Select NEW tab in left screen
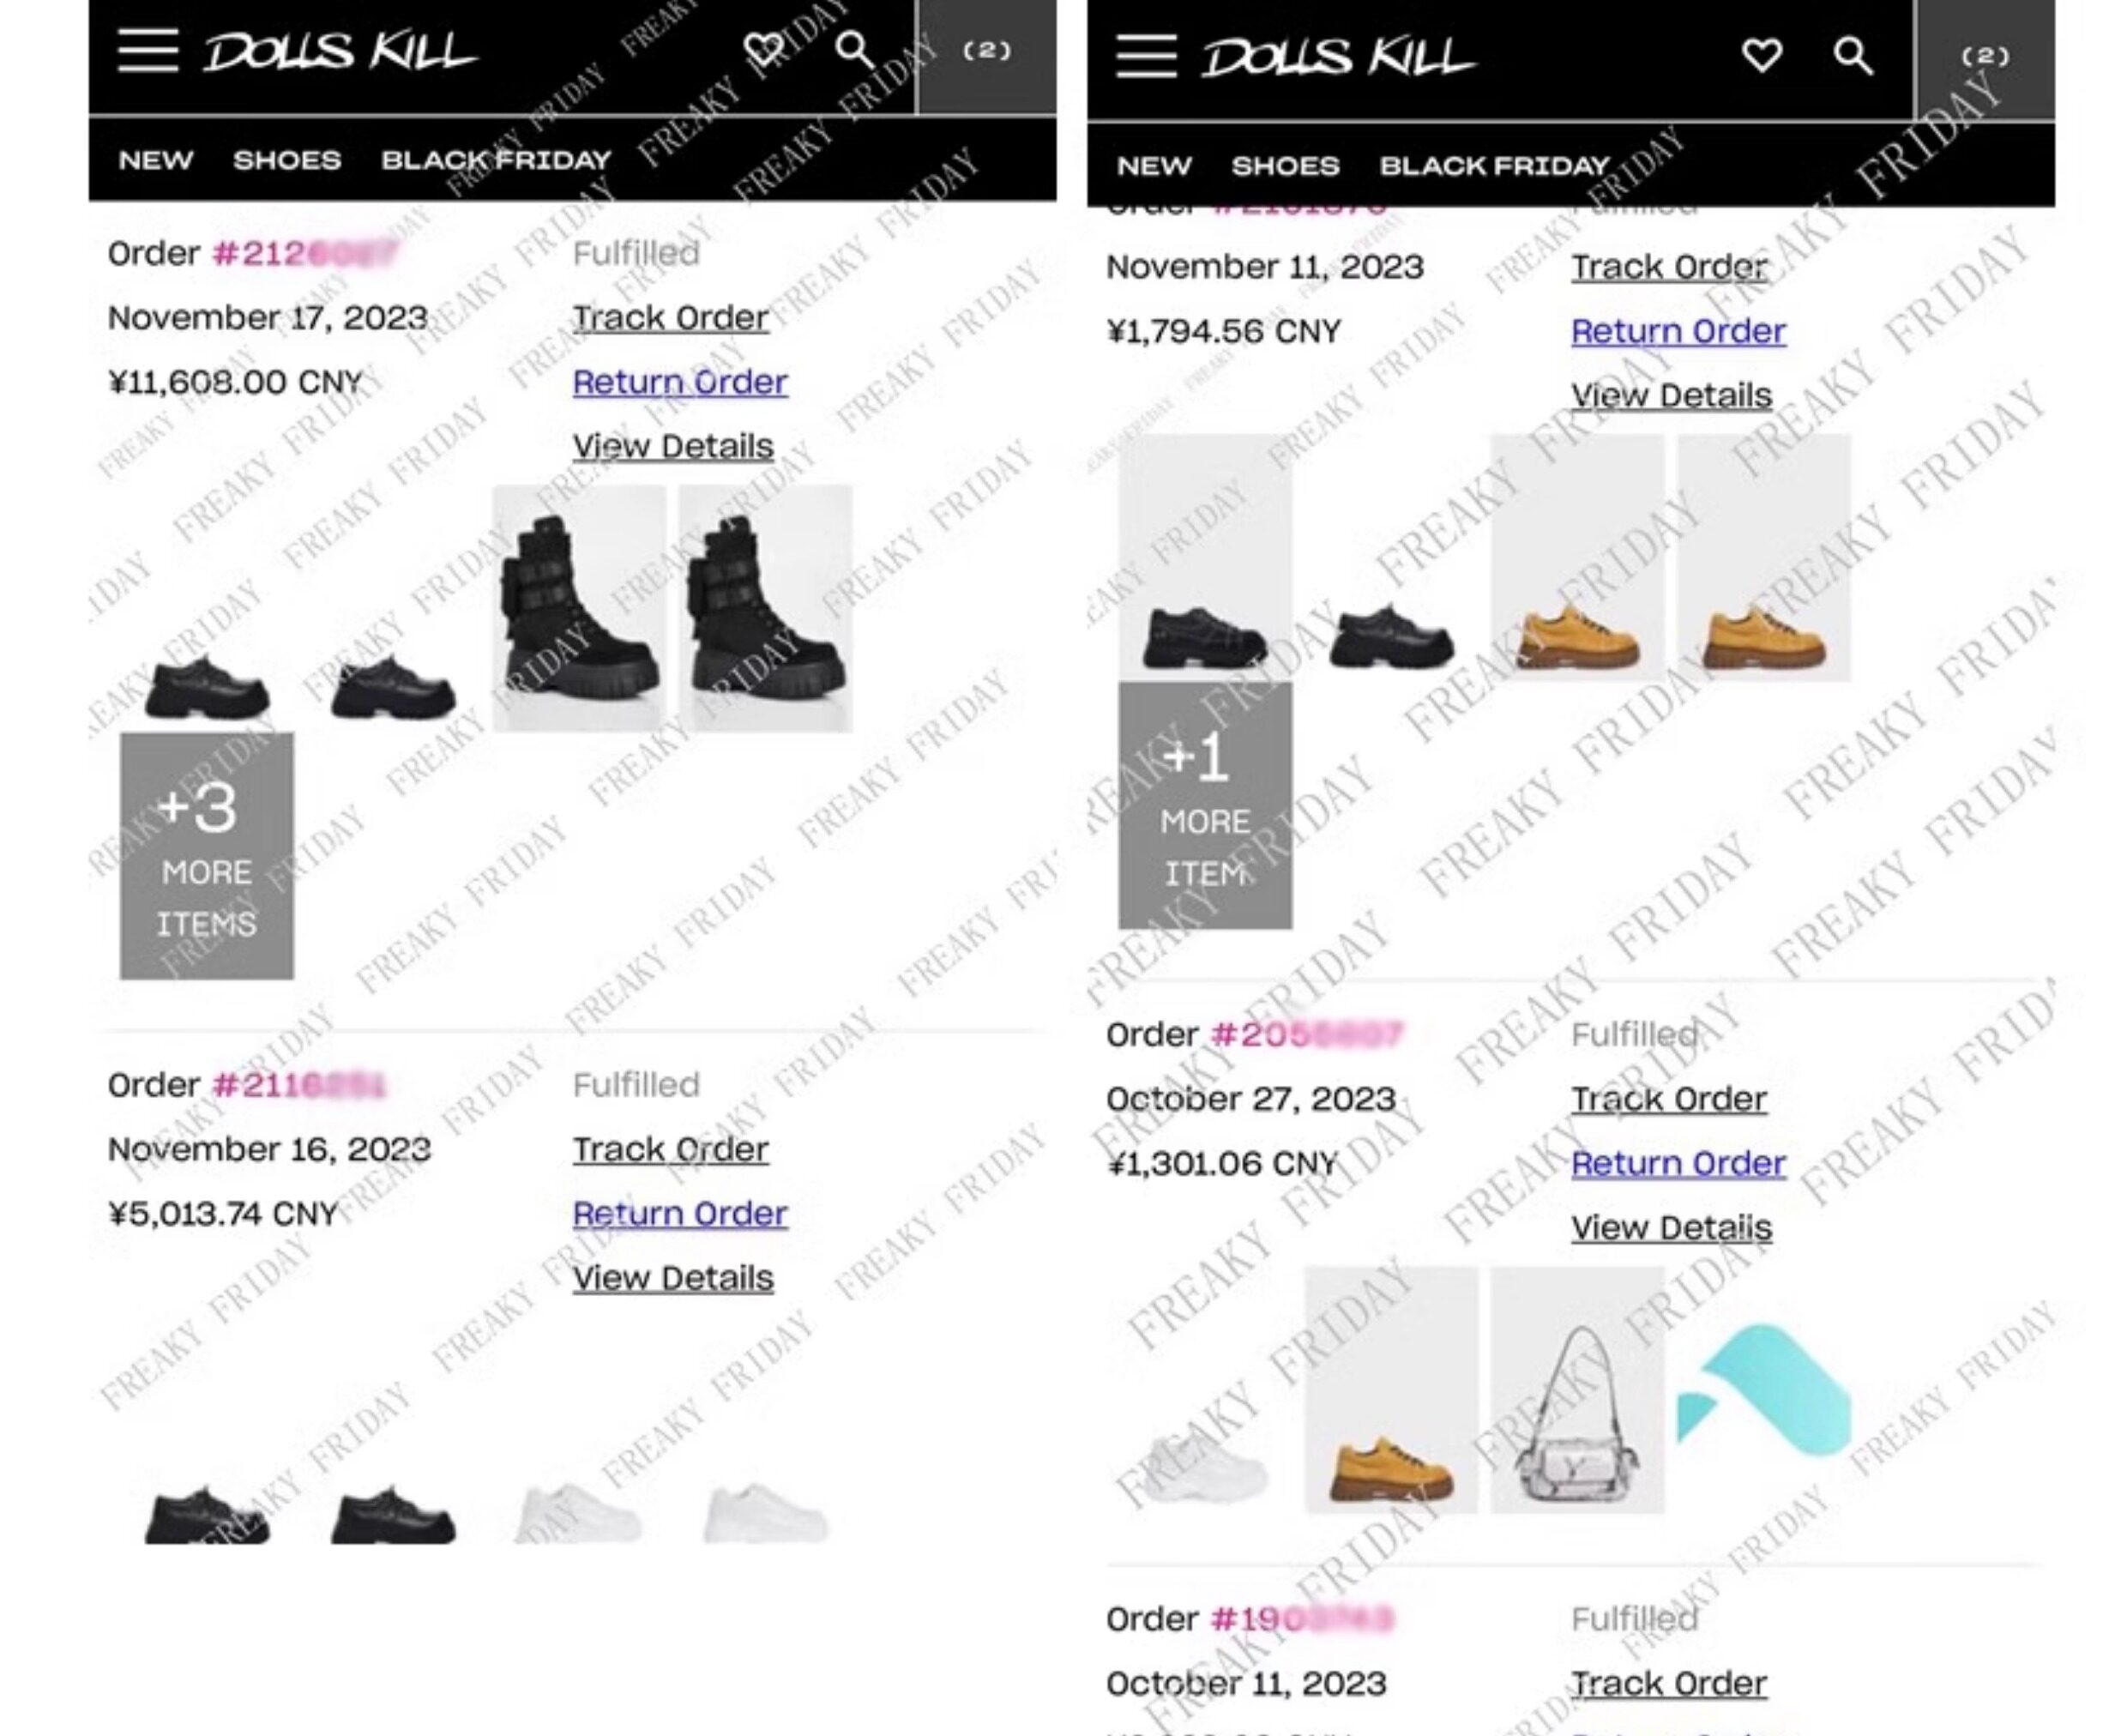 pyautogui.click(x=156, y=160)
